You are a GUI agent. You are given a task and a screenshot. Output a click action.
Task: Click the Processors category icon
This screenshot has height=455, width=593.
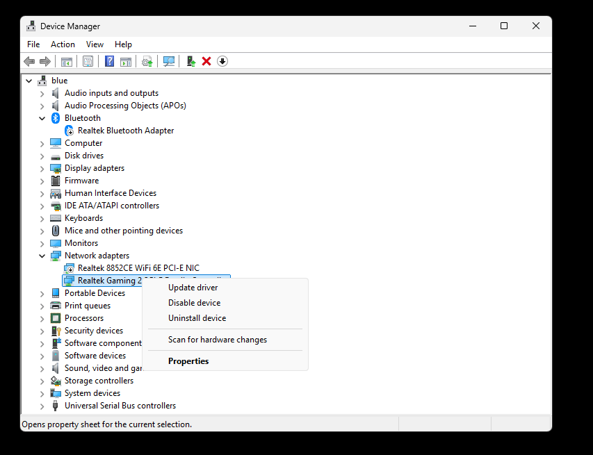pos(56,318)
